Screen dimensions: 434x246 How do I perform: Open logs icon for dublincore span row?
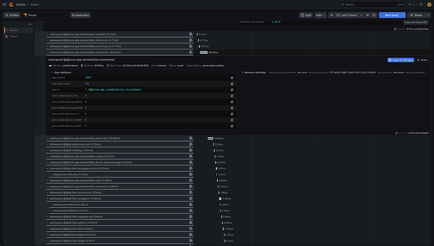(x=191, y=40)
